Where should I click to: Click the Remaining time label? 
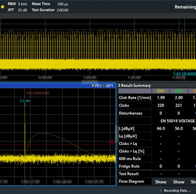click(185, 7)
